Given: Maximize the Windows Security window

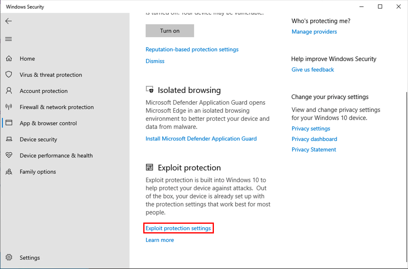Looking at the screenshot, I should pyautogui.click(x=380, y=6).
